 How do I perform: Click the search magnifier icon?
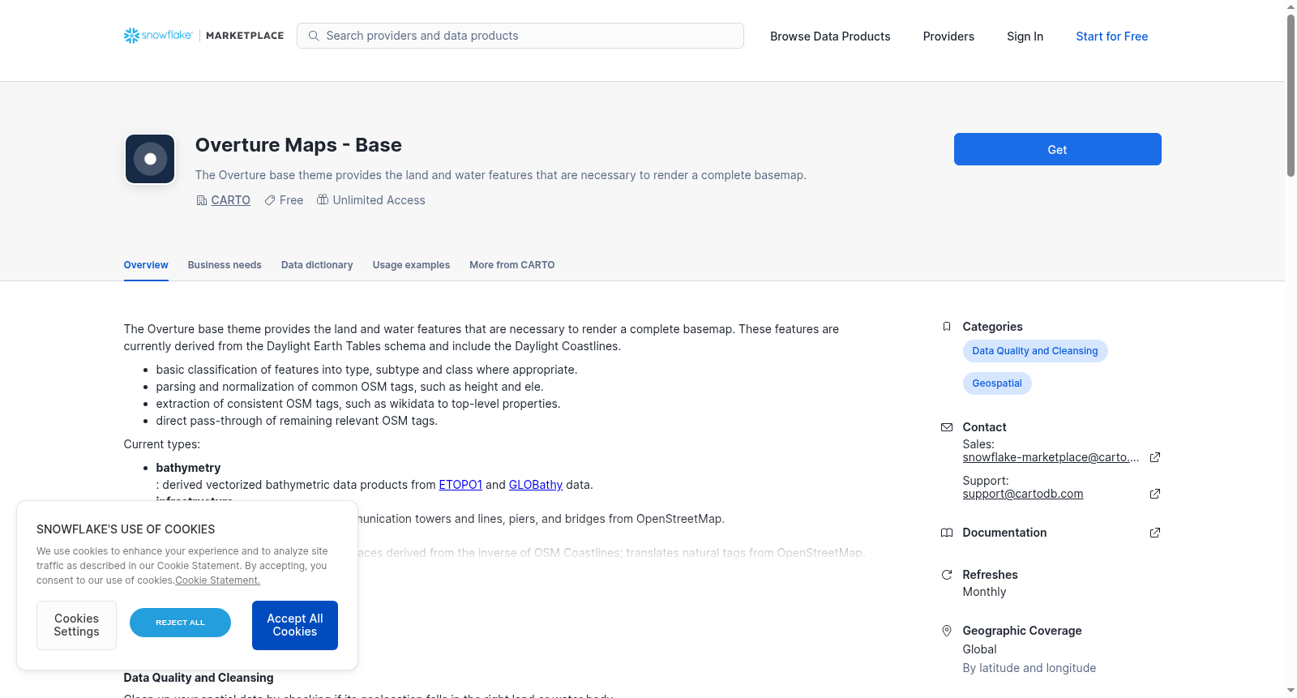coord(314,36)
